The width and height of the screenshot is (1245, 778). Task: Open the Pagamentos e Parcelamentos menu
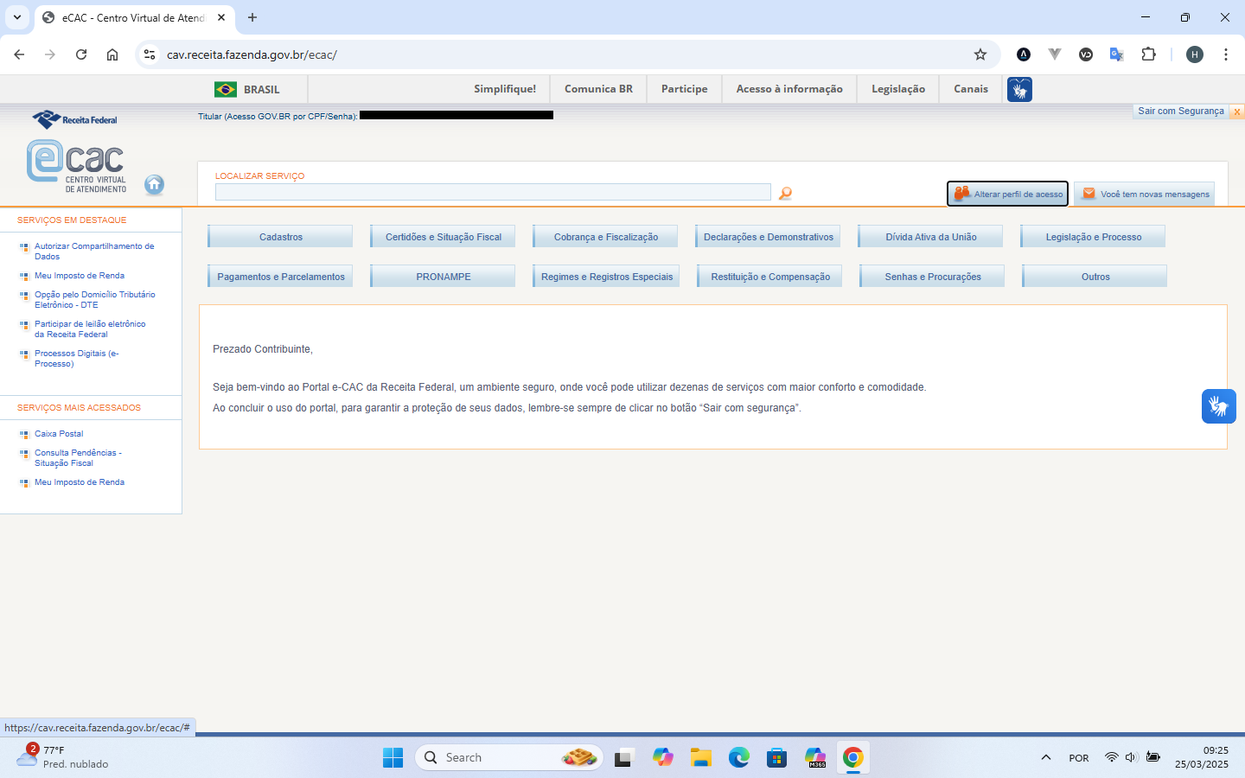pos(280,277)
